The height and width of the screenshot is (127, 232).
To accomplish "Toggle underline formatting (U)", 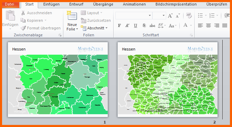I will pos(135,26).
